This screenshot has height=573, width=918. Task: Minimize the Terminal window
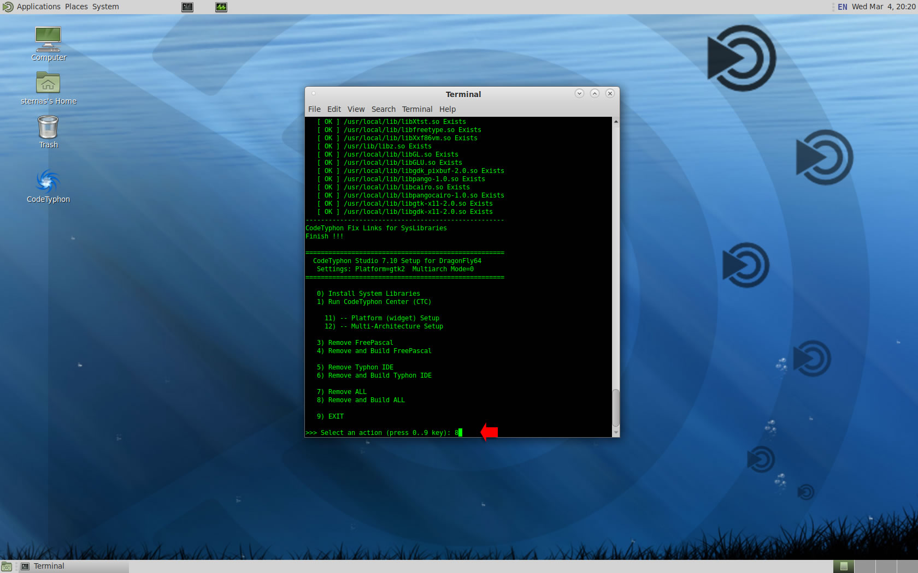click(579, 93)
